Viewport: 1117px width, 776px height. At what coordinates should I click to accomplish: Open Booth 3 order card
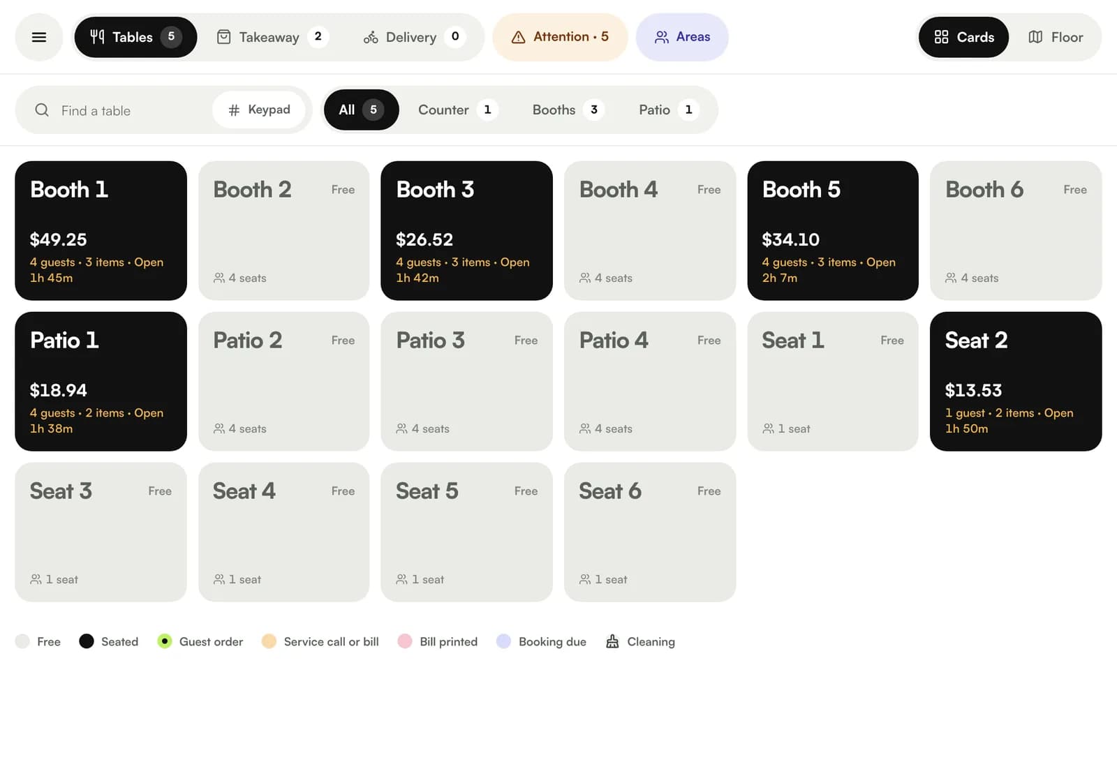pyautogui.click(x=466, y=231)
